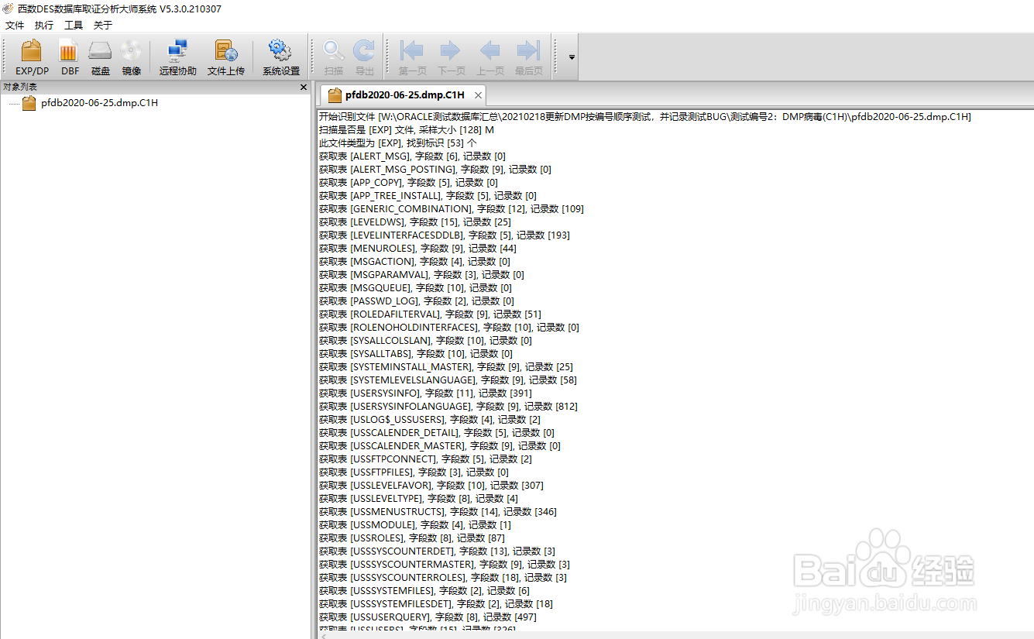The height and width of the screenshot is (639, 1034).
Task: Click the log line for APP_TREE_INSTALL
Action: coord(428,196)
